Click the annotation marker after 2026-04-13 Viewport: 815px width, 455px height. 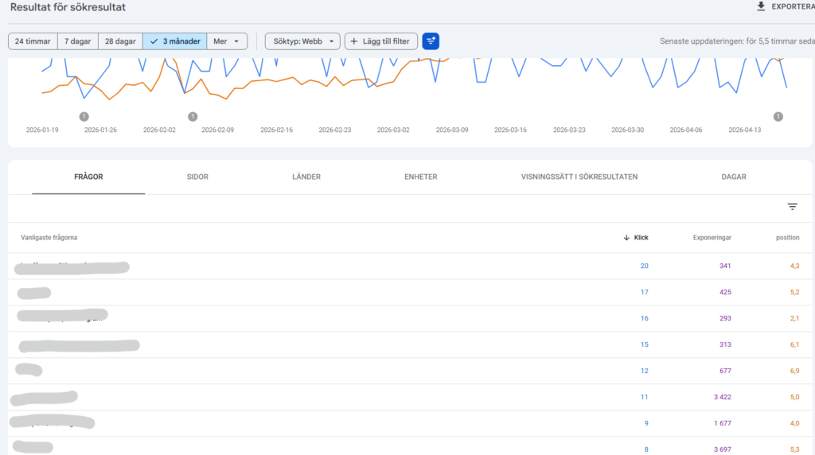[778, 117]
